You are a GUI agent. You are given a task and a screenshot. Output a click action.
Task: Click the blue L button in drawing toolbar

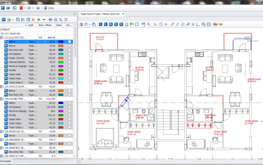100,24
